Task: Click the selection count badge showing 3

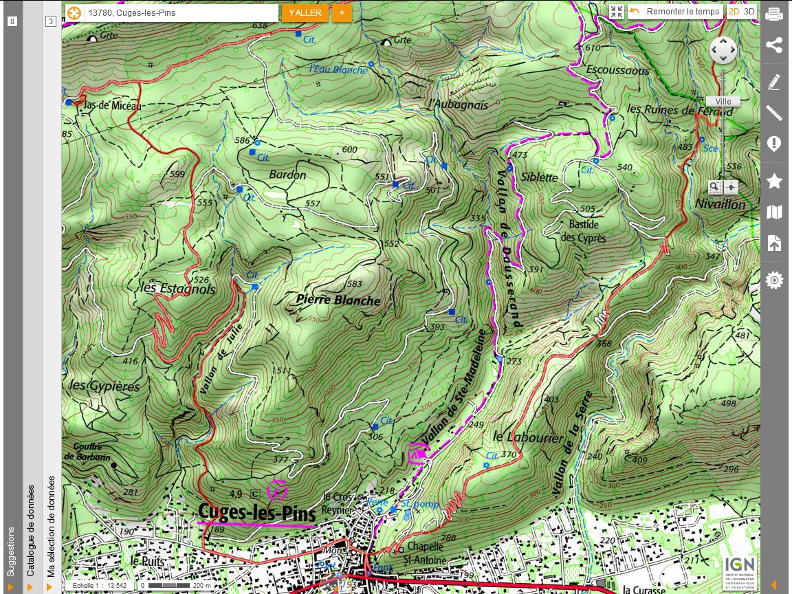Action: (50, 21)
